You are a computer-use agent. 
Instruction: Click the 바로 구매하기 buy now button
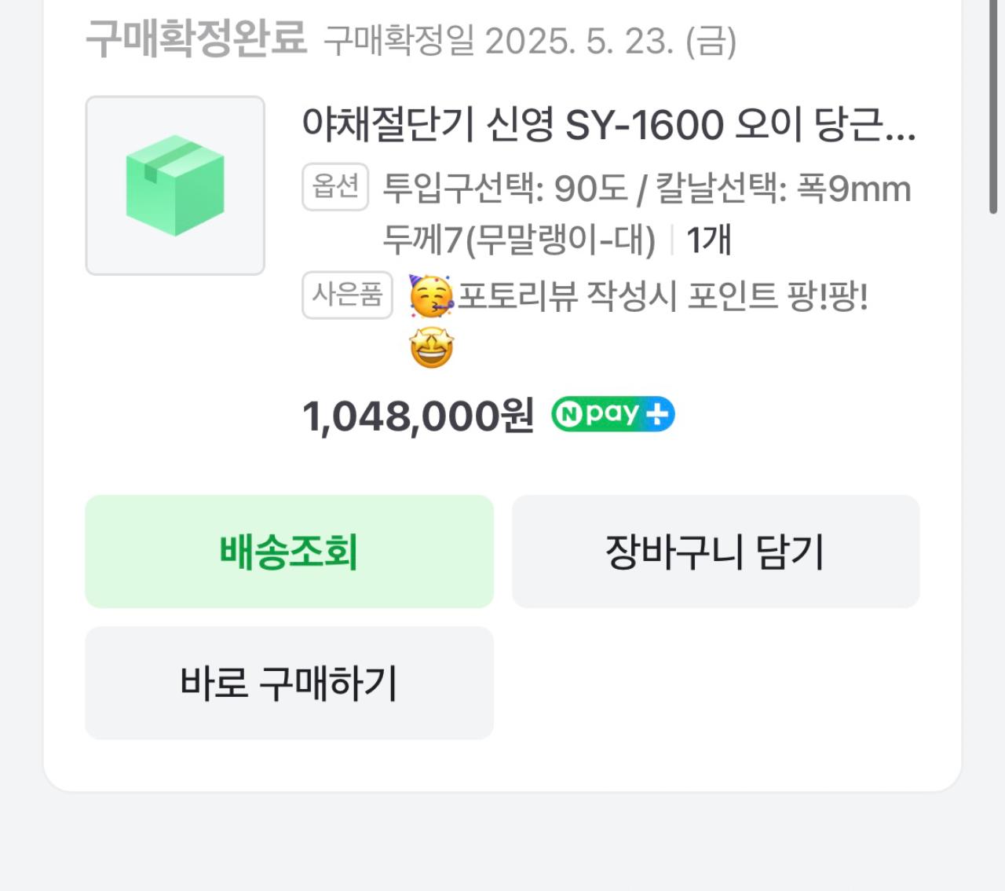[x=289, y=683]
